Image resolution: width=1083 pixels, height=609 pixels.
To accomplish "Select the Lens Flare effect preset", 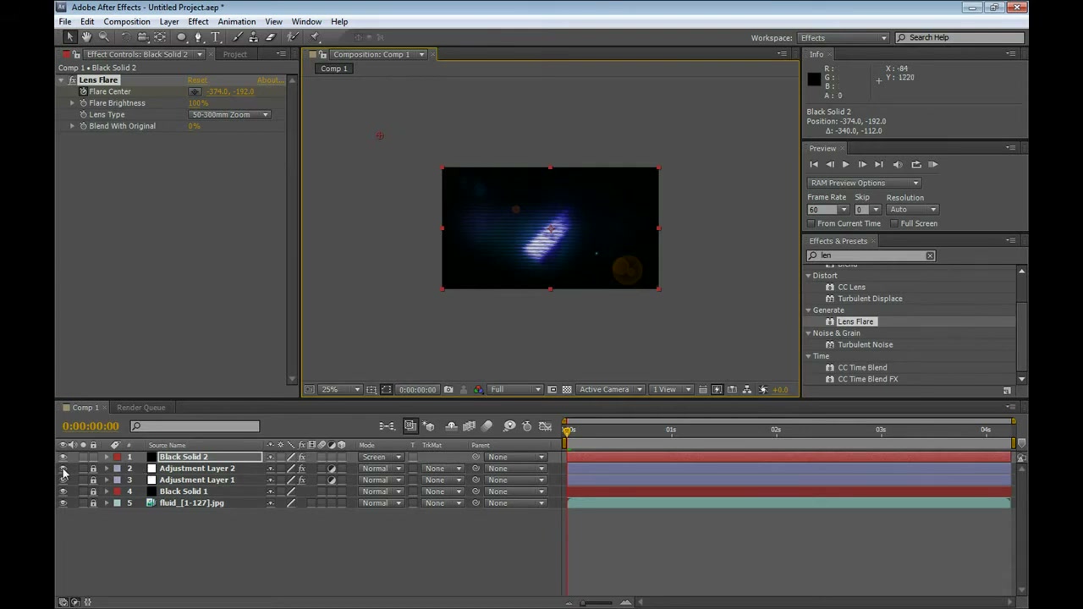I will click(x=855, y=322).
